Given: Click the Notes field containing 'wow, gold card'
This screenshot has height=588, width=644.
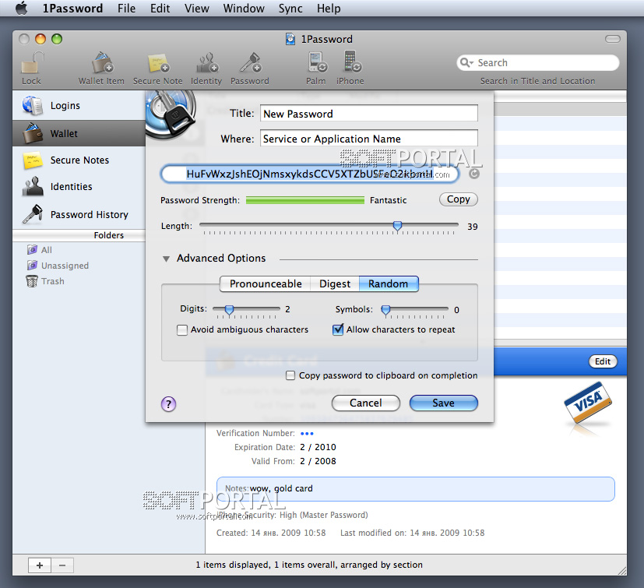Looking at the screenshot, I should coord(415,489).
